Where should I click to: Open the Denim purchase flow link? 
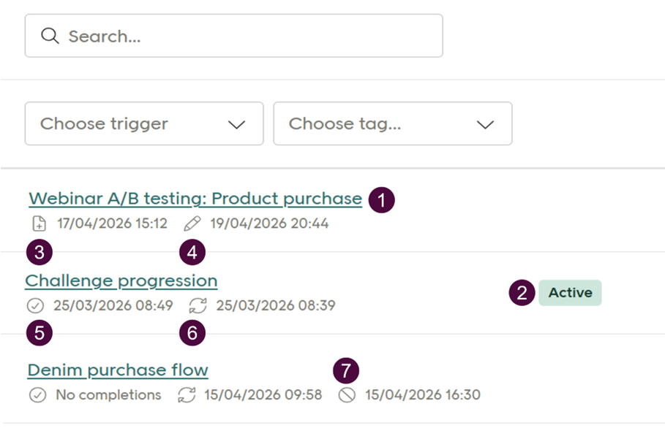point(118,370)
